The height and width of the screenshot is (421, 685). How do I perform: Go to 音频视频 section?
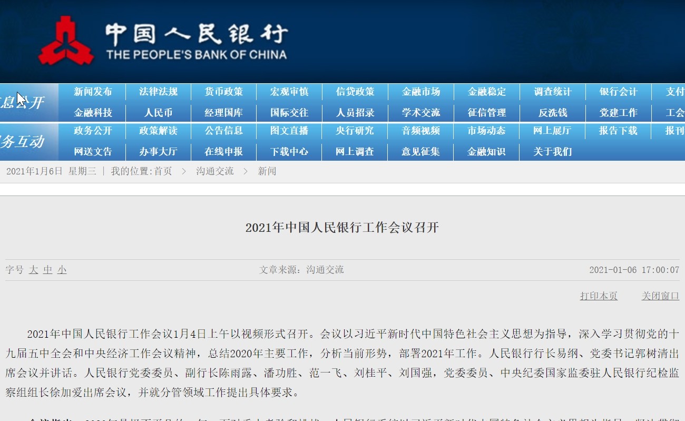[421, 131]
